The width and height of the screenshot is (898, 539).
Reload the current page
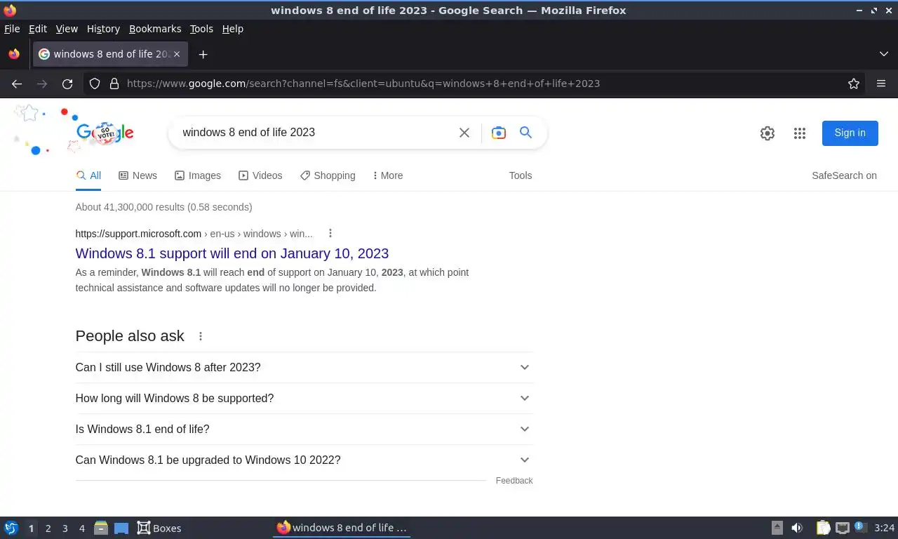67,84
